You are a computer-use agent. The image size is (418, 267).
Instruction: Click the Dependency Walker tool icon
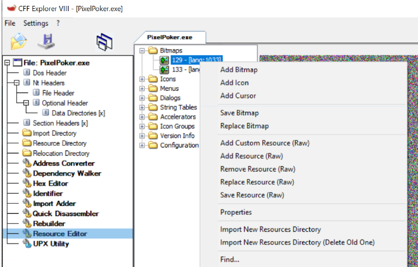pos(27,173)
